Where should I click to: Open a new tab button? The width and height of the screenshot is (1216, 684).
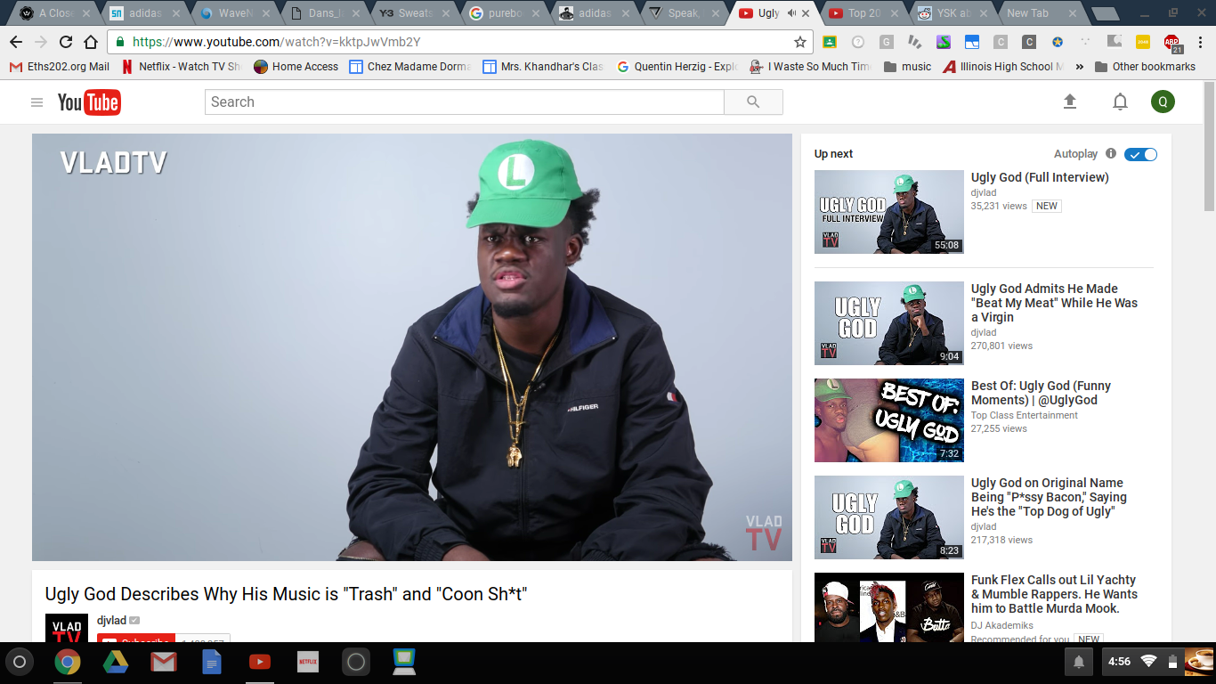click(1105, 13)
